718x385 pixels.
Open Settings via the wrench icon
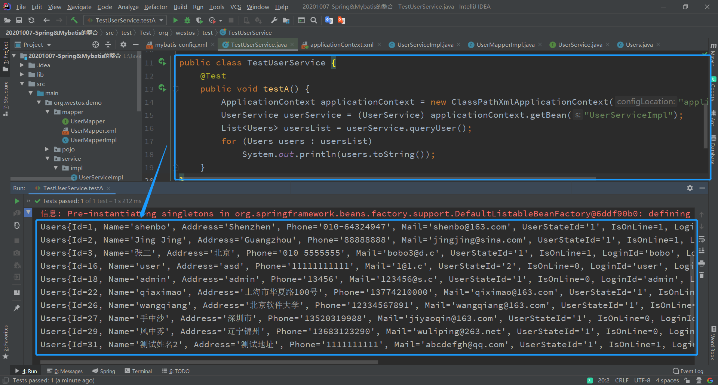(274, 20)
